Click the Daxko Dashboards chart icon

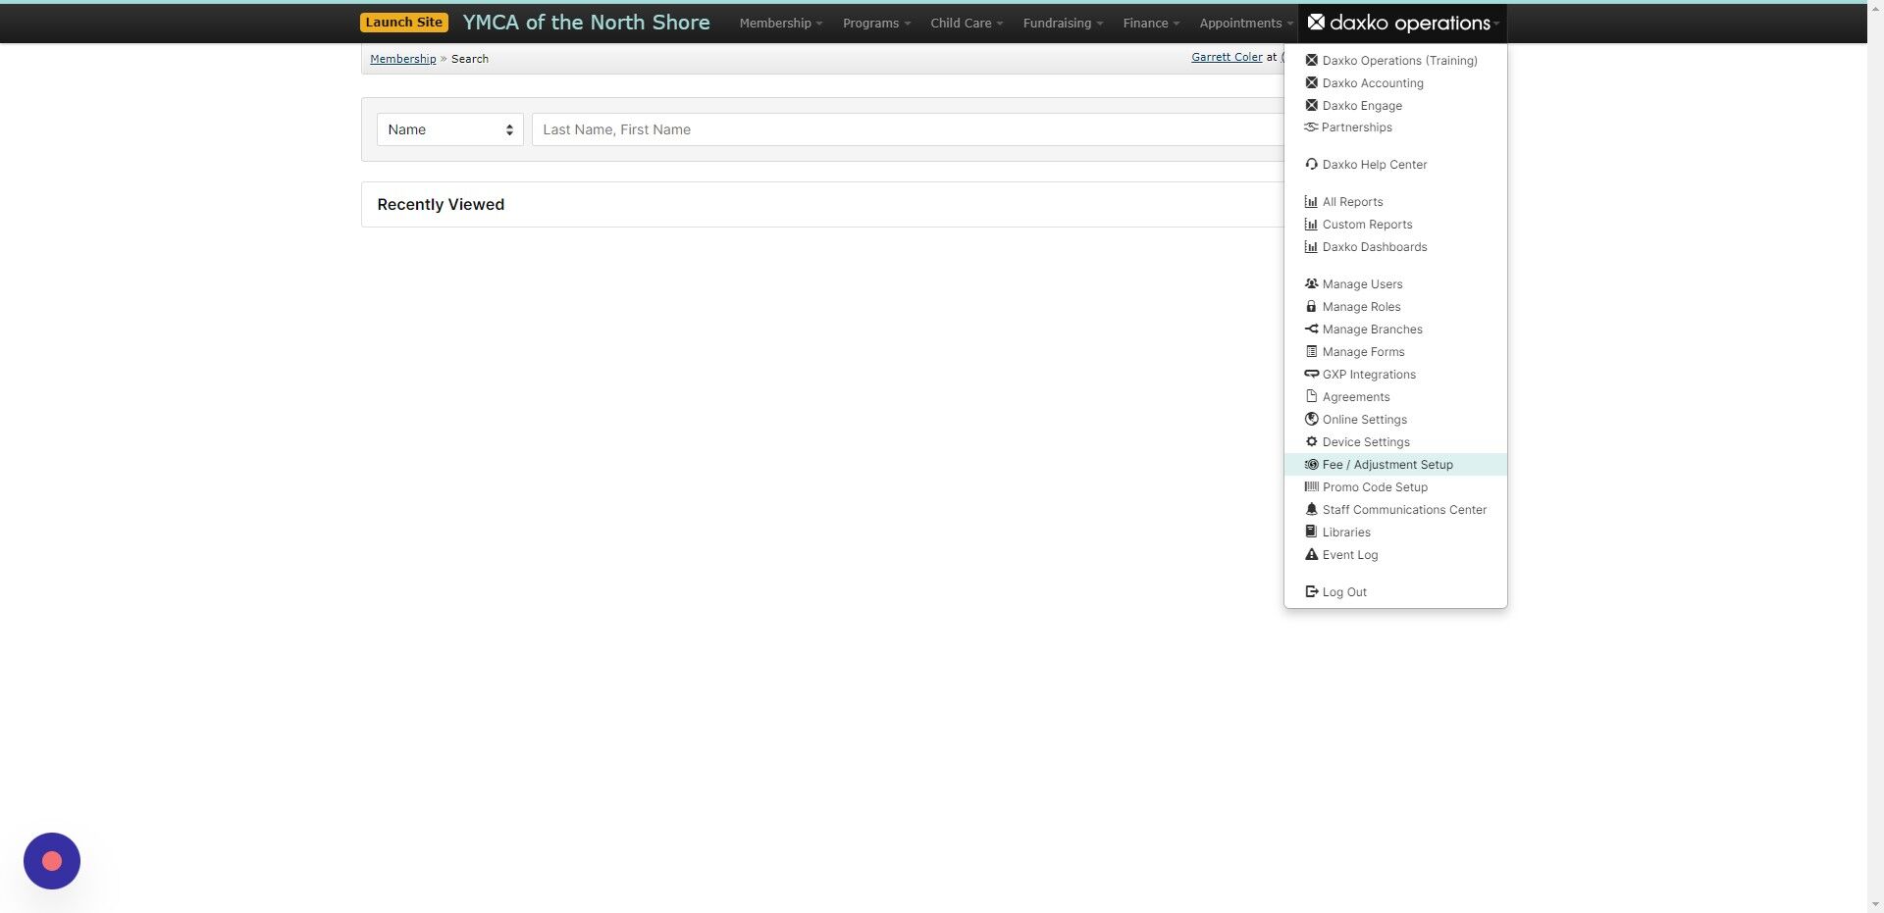click(1311, 246)
